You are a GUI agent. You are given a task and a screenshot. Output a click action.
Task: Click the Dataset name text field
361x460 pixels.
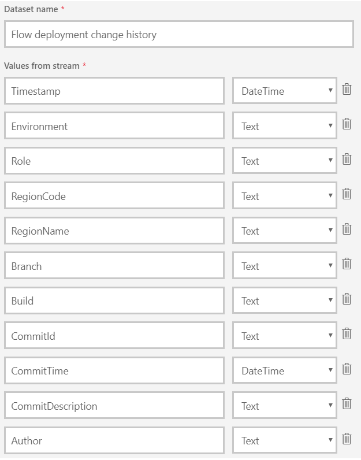178,35
